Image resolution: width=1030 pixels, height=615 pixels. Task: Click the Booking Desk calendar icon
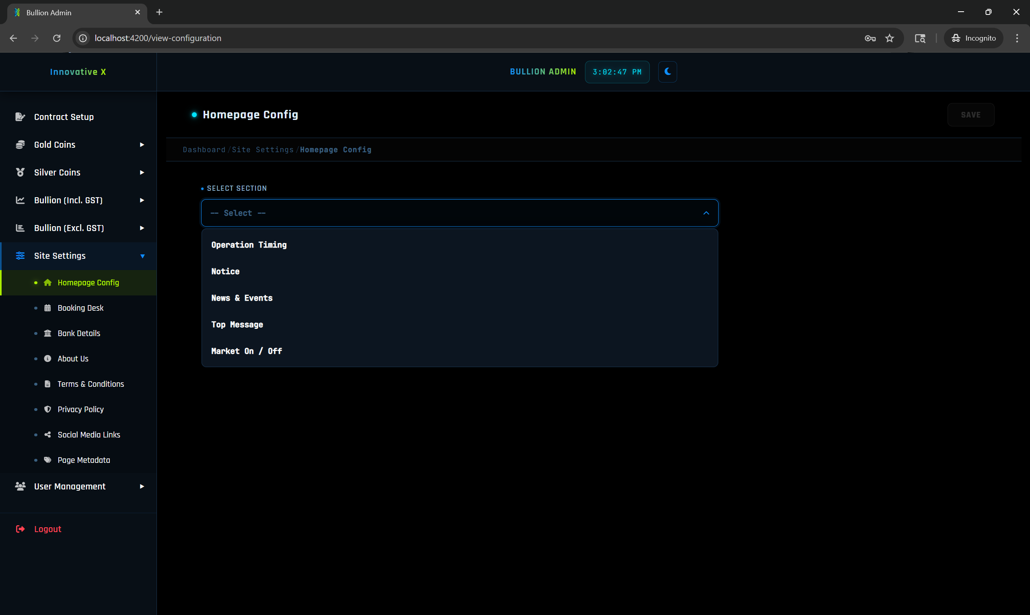coord(47,308)
